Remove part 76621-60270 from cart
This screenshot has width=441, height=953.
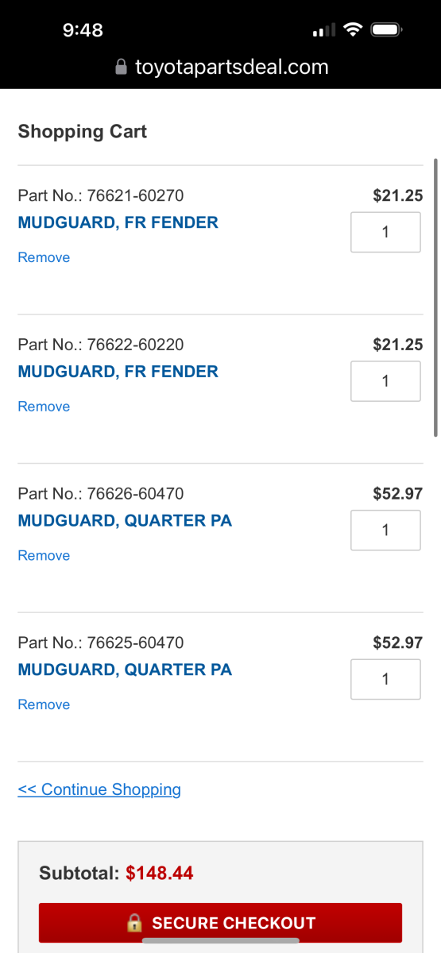[44, 257]
